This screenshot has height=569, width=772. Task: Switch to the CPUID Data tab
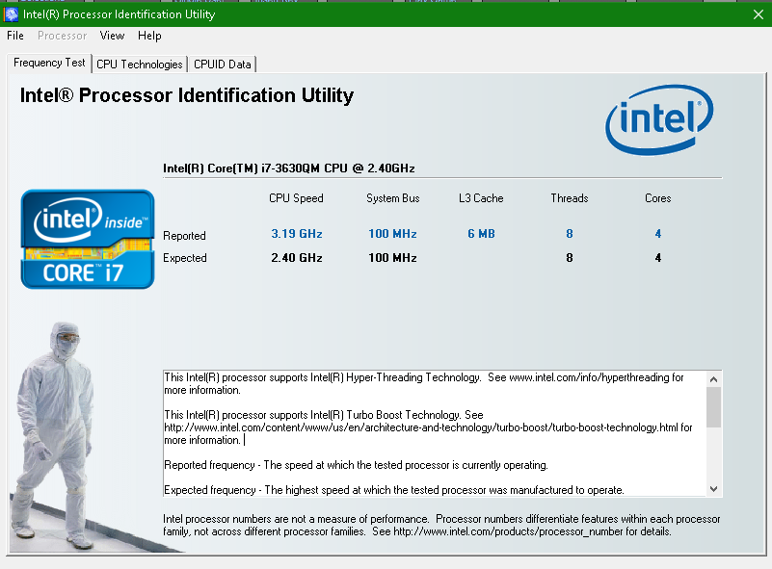pyautogui.click(x=222, y=65)
